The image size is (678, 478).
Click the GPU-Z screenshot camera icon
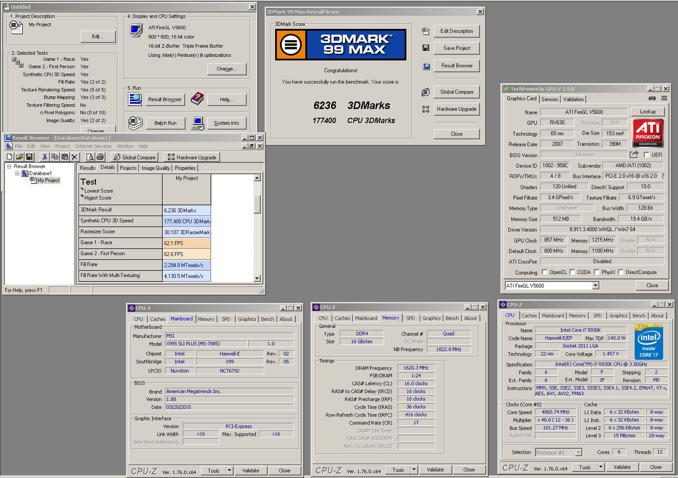pyautogui.click(x=652, y=98)
